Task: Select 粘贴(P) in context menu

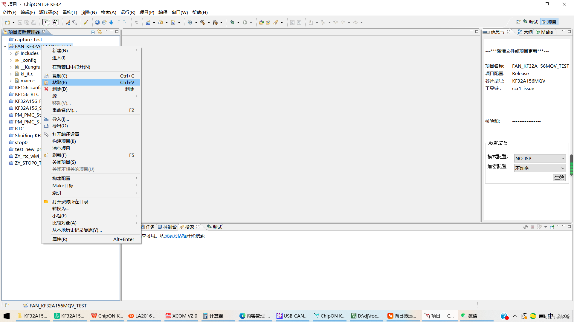Action: click(x=59, y=83)
